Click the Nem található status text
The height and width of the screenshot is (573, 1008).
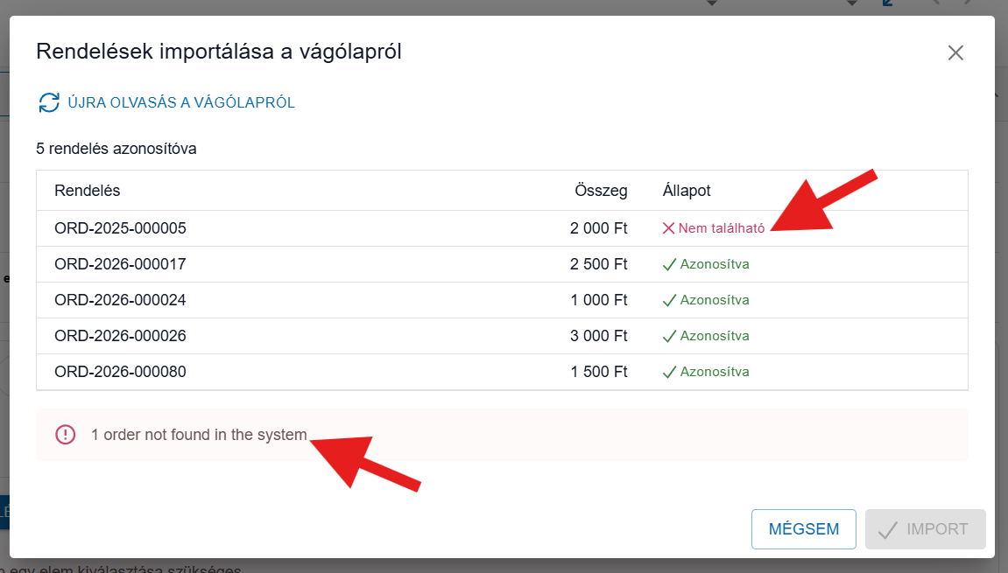click(x=722, y=228)
